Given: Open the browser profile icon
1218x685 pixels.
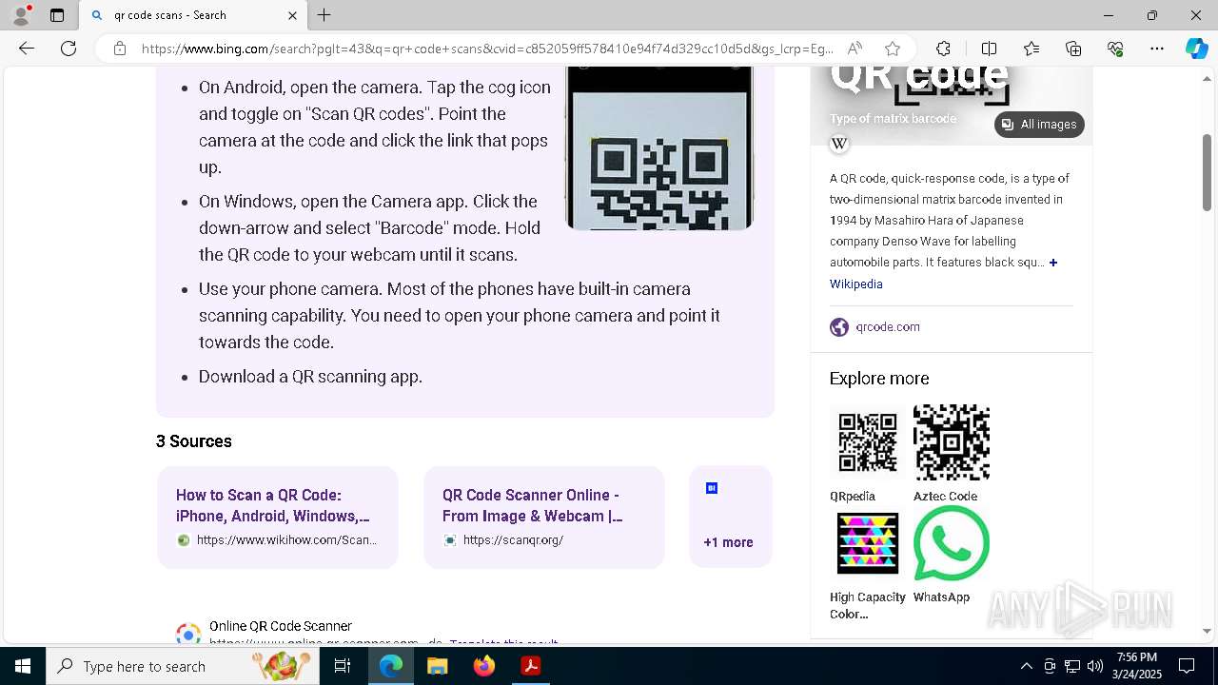Looking at the screenshot, I should (20, 15).
